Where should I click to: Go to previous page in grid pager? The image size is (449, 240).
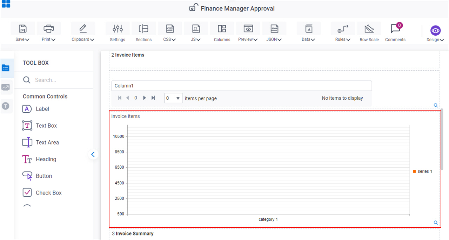[128, 98]
